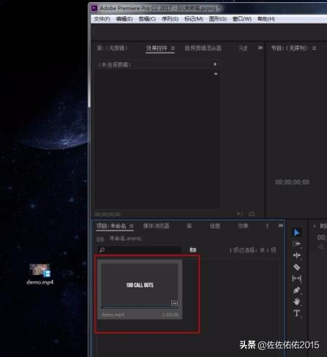Click the (未选择剪辑) label
The image size is (327, 357).
coord(114,65)
